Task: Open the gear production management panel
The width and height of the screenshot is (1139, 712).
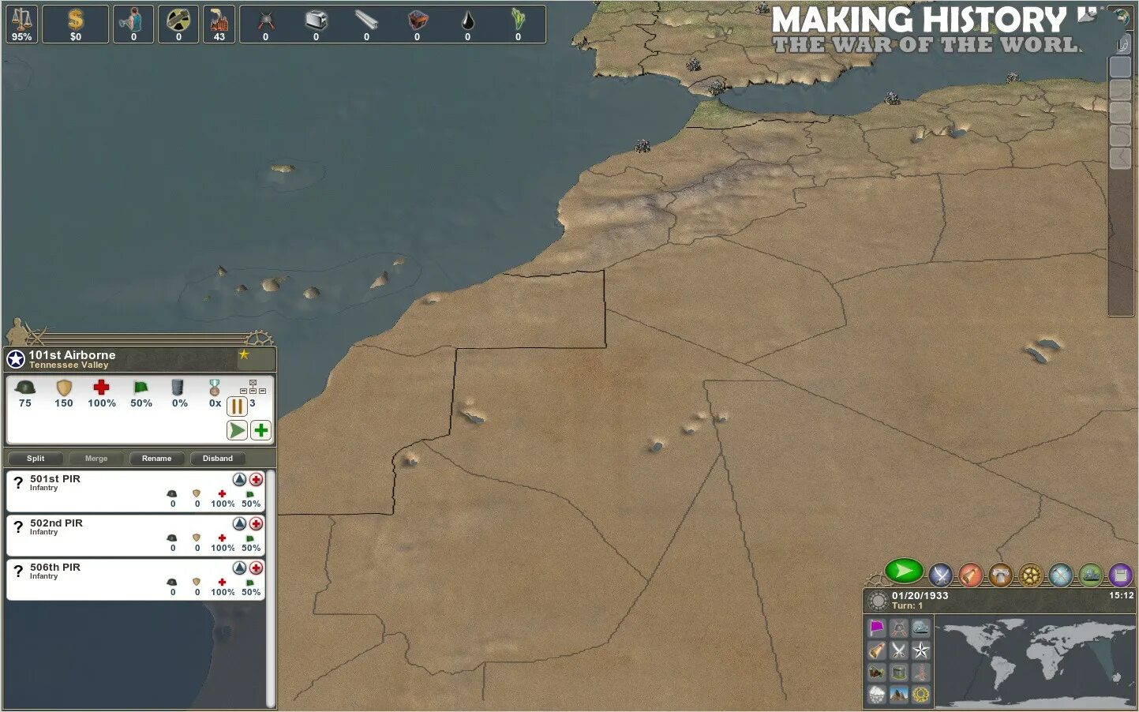Action: tap(1029, 575)
